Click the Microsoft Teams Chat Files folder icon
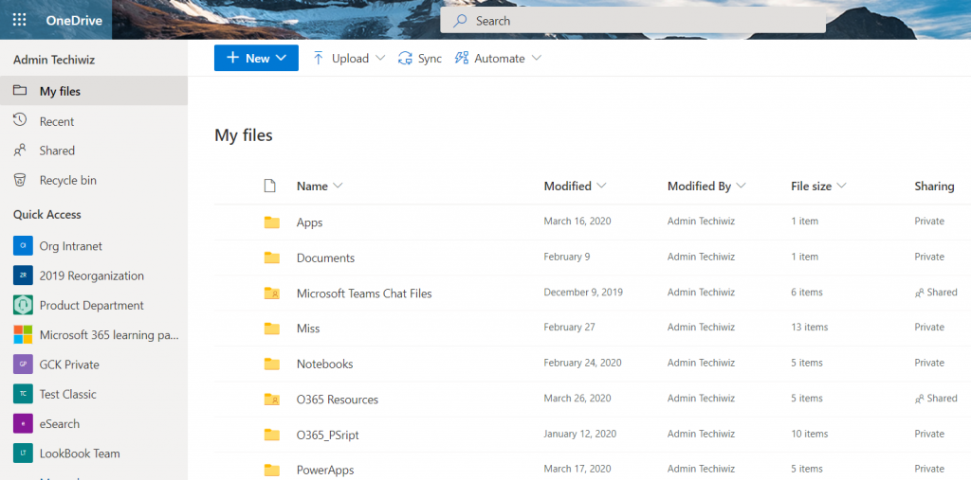971x480 pixels. point(272,293)
